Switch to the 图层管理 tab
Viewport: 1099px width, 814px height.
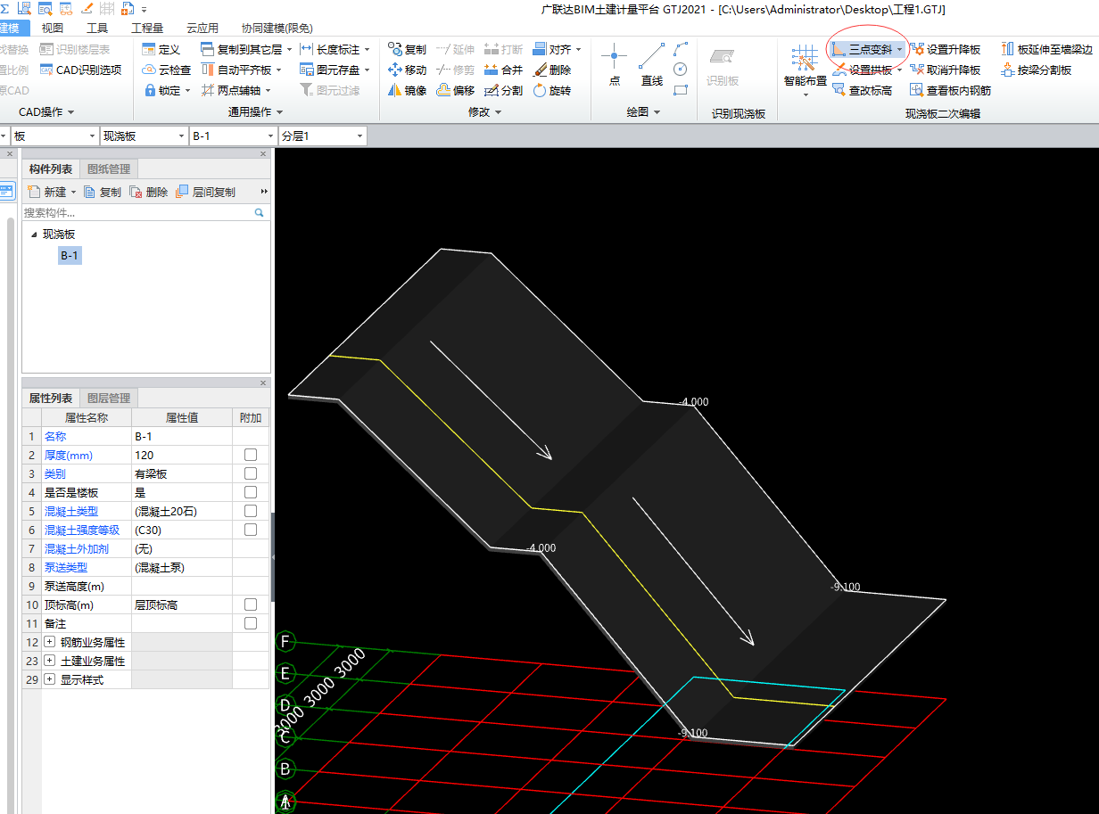click(108, 399)
